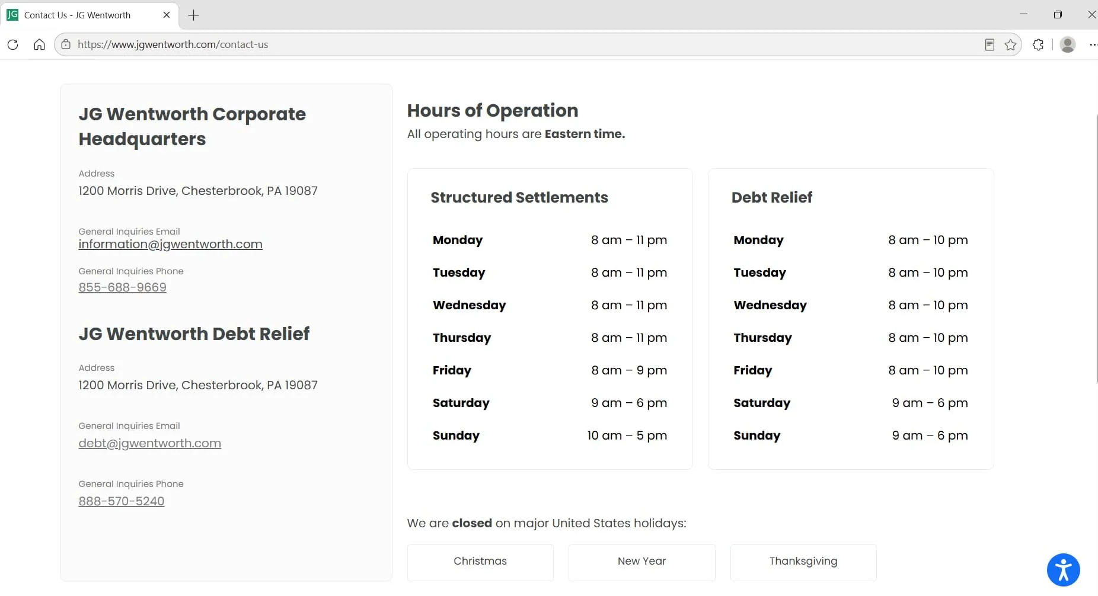Open the browser settings ellipsis menu
Screen dimensions: 1098x596
click(1093, 44)
